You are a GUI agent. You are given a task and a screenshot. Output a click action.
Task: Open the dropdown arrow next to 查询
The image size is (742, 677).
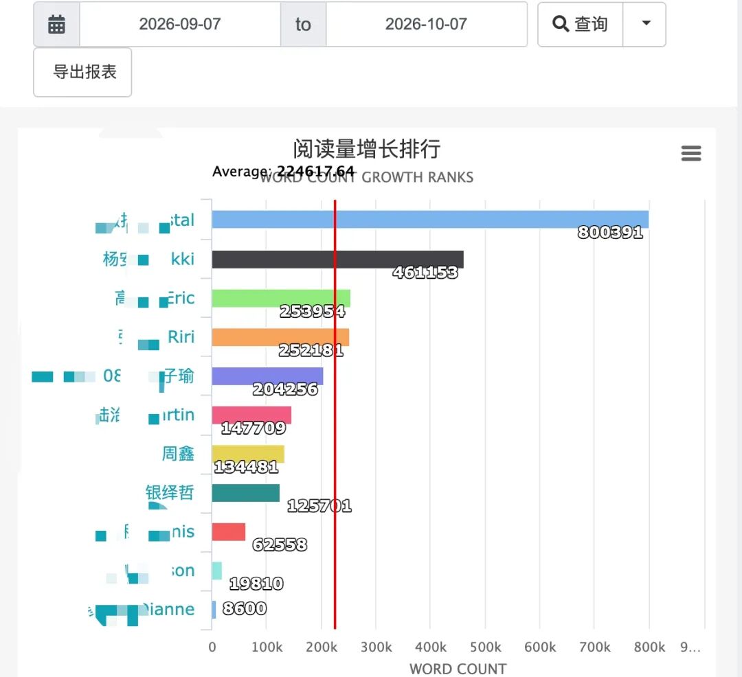coord(644,24)
